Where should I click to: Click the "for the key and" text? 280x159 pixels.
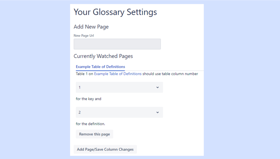[x=89, y=99]
